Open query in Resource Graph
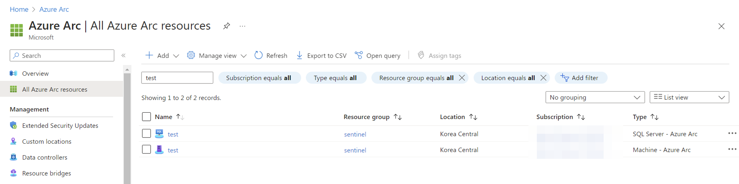 coord(378,55)
